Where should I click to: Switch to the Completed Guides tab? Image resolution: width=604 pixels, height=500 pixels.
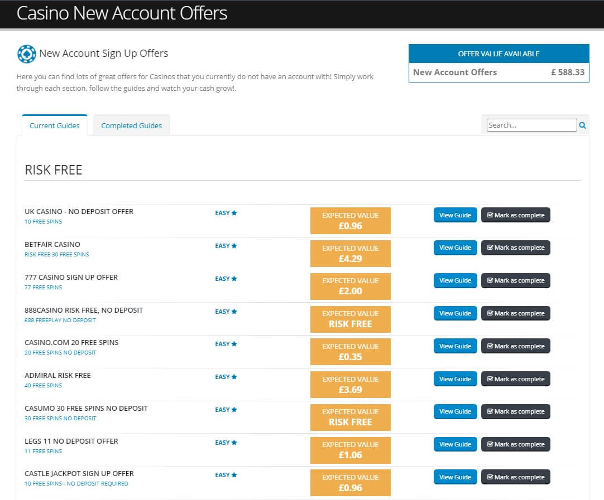point(131,125)
